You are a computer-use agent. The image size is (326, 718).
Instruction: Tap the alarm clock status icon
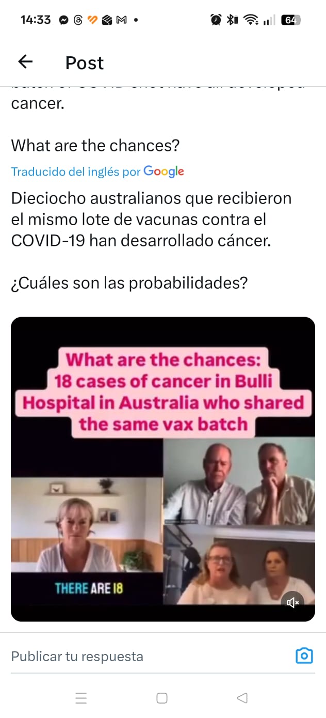click(x=216, y=20)
